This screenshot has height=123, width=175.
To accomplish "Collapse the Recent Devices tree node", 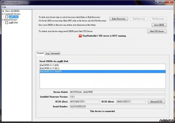I will (x=3, y=20).
